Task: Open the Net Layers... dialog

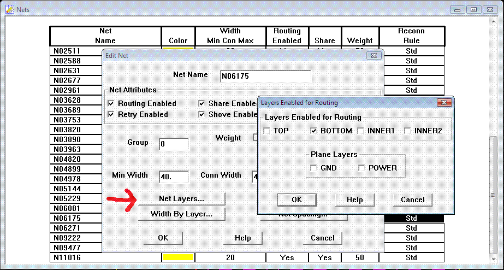Action: pyautogui.click(x=182, y=199)
